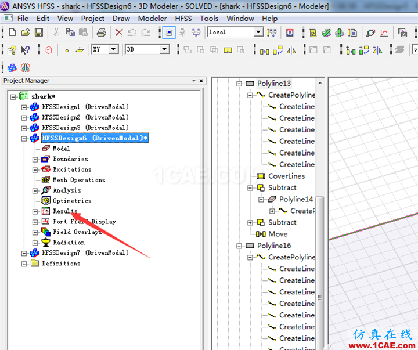The height and width of the screenshot is (350, 418).
Task: Open the 3D movement mode dropdown
Action: 164,49
